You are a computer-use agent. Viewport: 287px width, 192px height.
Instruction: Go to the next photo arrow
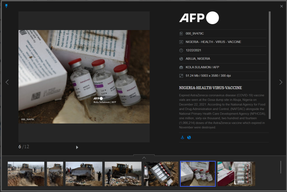point(281,82)
